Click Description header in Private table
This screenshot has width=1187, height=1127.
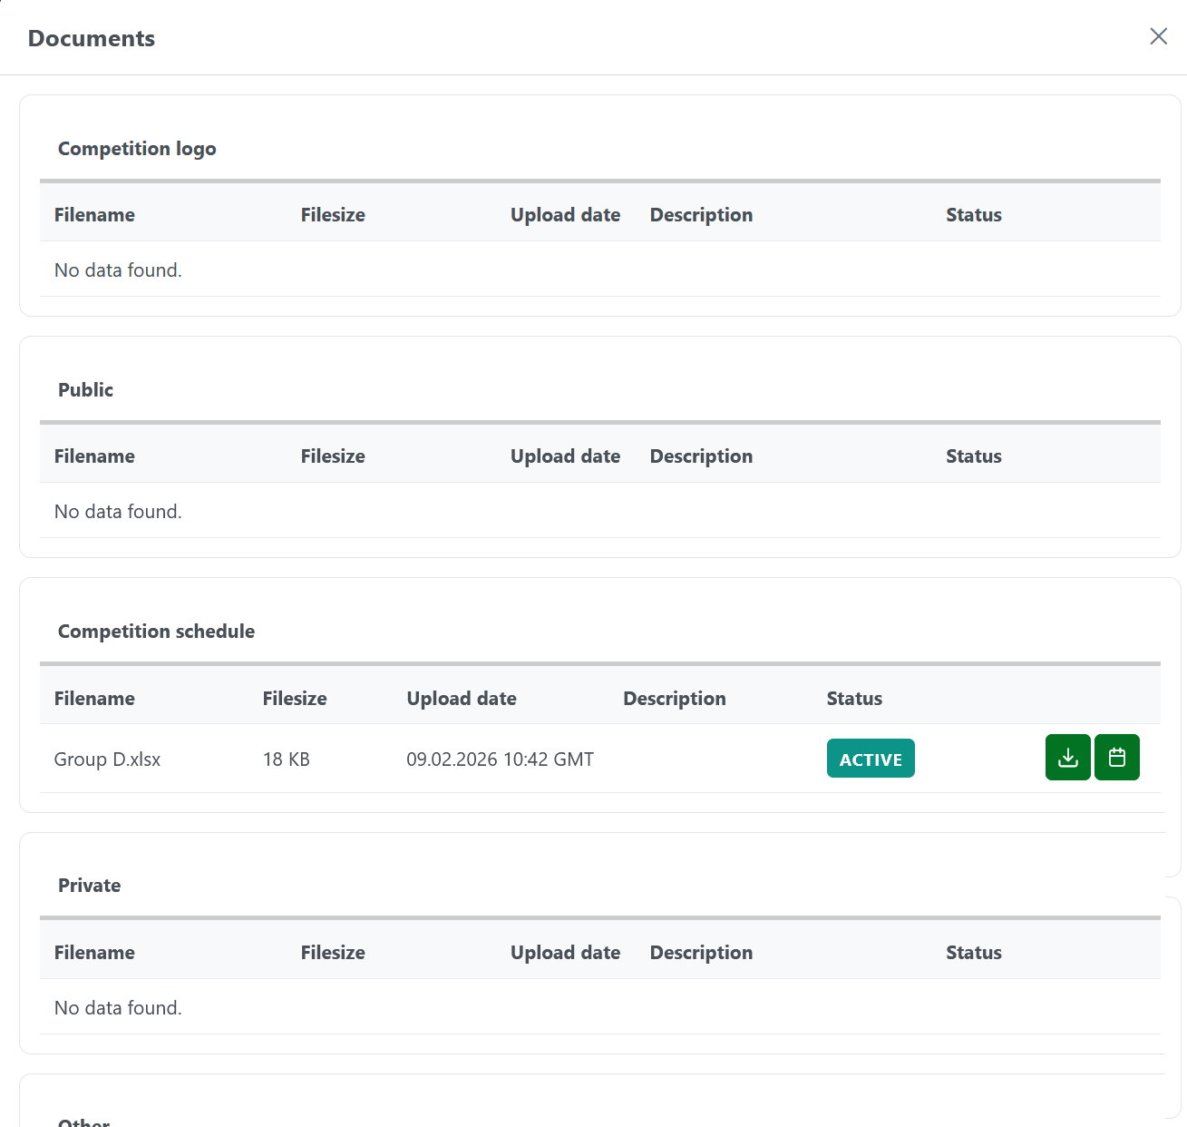click(x=701, y=953)
